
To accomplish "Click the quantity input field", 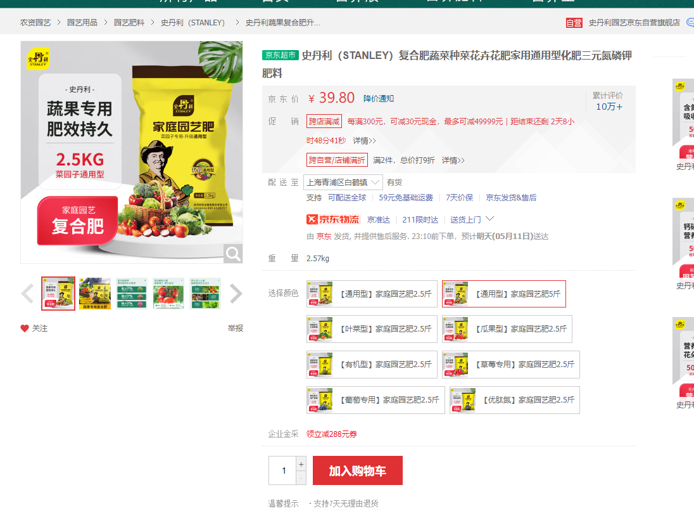I will pyautogui.click(x=284, y=471).
